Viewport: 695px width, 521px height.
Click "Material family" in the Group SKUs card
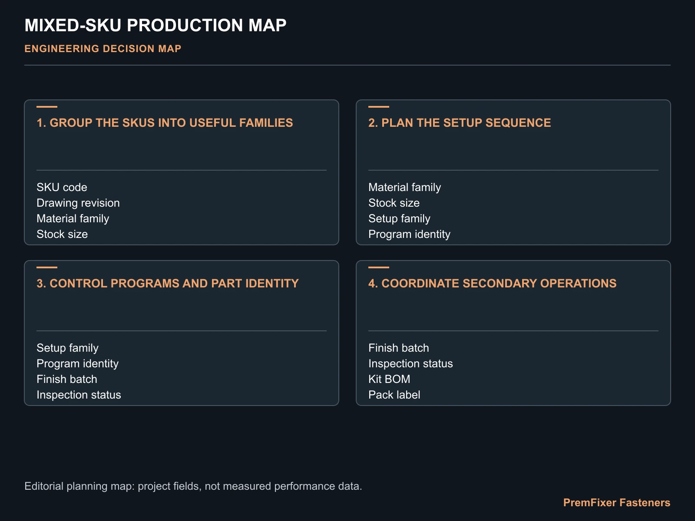click(x=73, y=218)
